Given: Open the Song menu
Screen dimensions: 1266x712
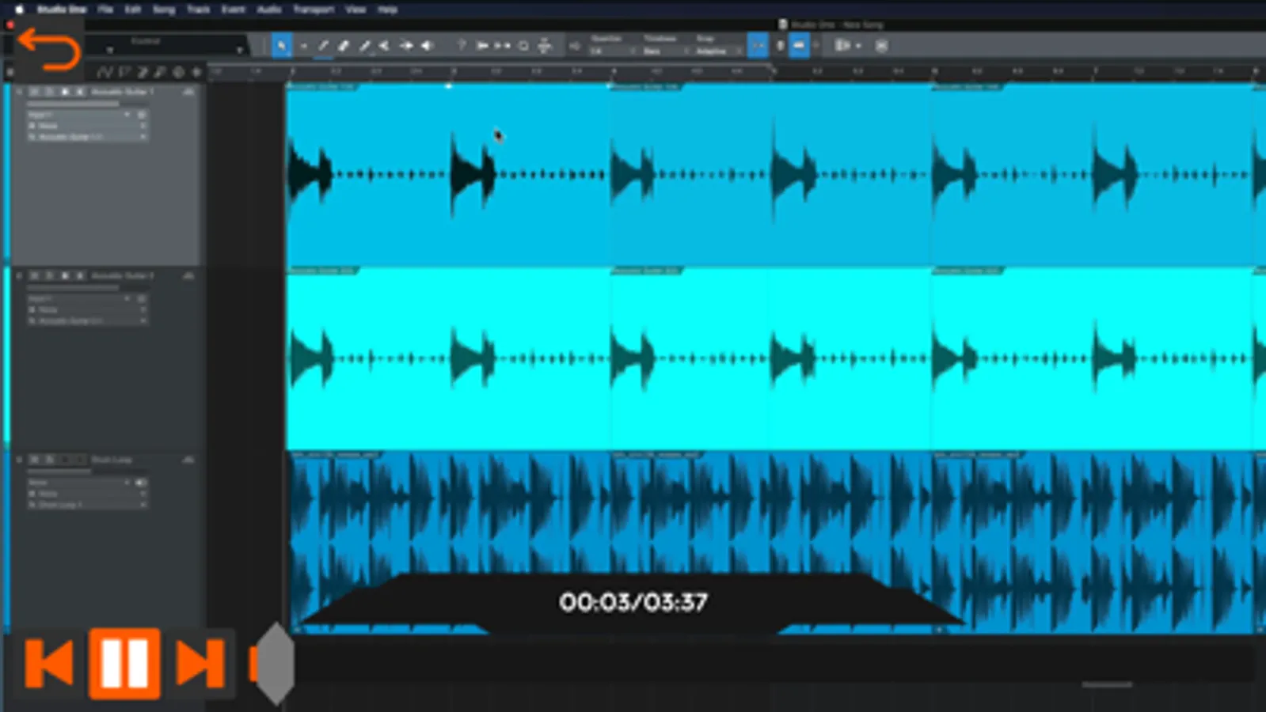Looking at the screenshot, I should (x=164, y=9).
